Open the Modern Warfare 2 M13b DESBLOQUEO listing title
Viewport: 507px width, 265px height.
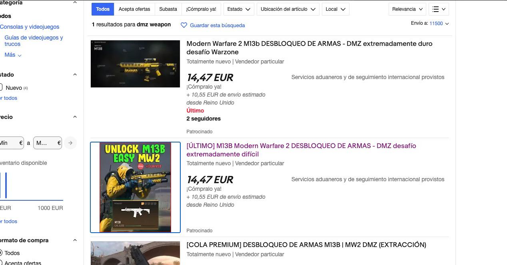(x=309, y=48)
